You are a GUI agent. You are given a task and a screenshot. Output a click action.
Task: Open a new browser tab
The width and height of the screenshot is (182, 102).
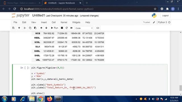point(87,3)
